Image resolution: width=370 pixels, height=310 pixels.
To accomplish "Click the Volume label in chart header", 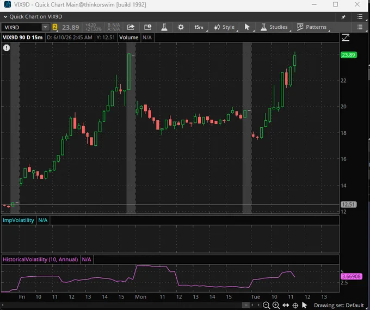I will 128,38.
